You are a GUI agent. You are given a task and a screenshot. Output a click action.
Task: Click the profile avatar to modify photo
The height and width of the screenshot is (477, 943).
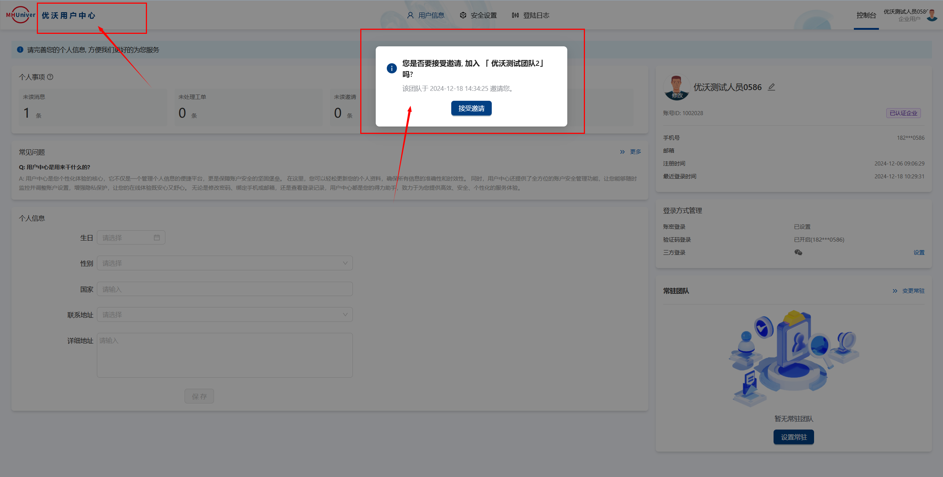click(x=676, y=88)
